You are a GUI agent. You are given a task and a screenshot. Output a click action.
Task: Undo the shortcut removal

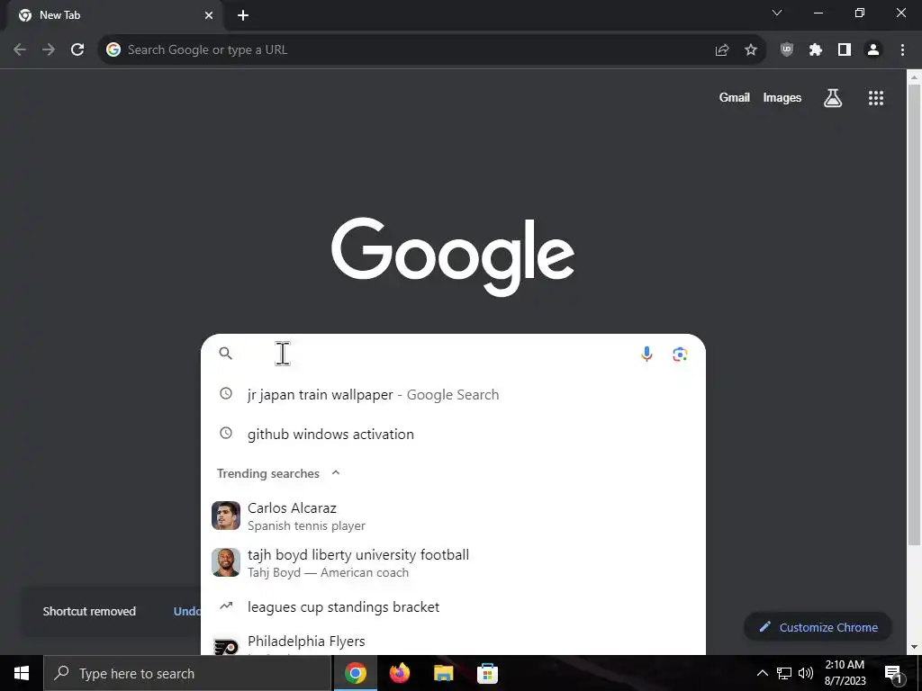click(187, 611)
